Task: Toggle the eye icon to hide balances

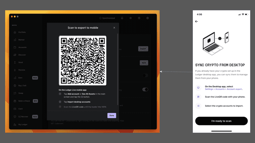Action: pyautogui.click(x=130, y=18)
